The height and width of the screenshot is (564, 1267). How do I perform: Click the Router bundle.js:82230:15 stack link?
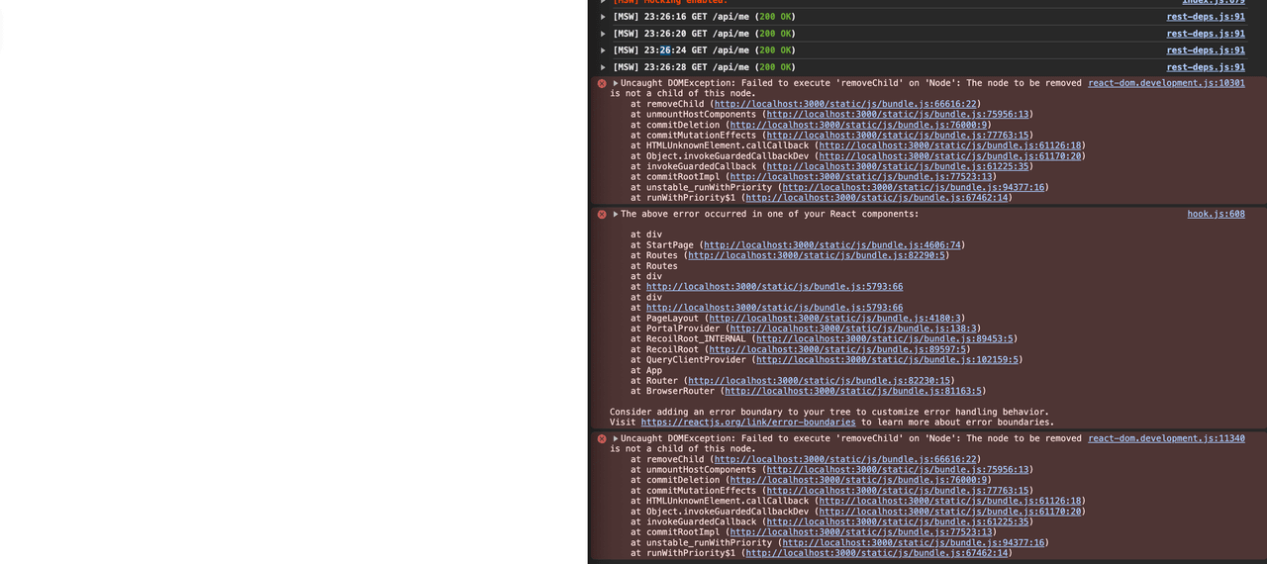(819, 381)
